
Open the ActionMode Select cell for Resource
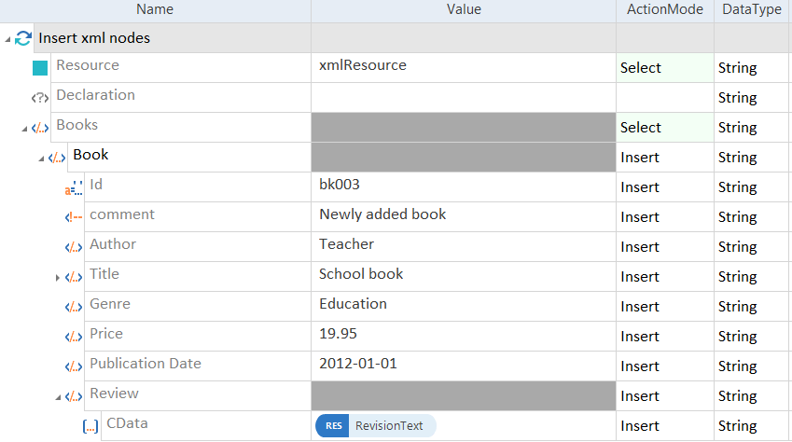[x=664, y=68]
